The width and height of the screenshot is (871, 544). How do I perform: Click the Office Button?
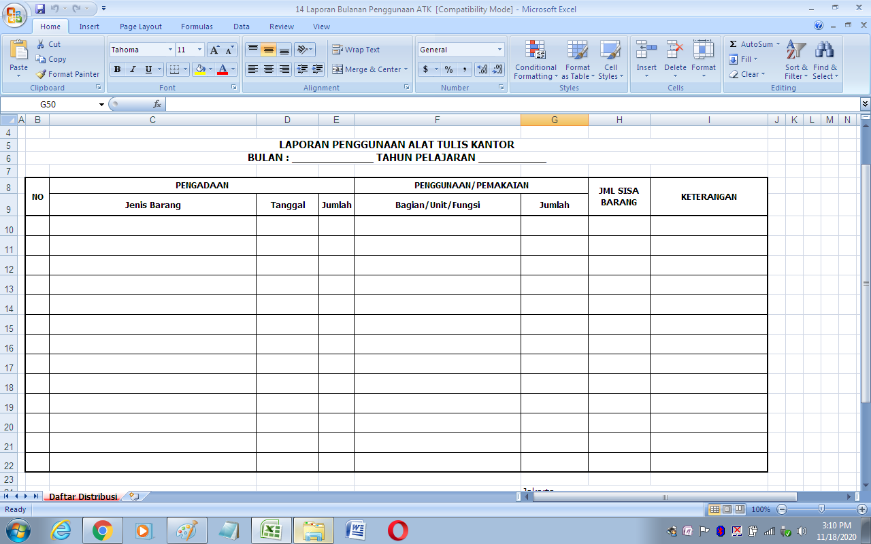pyautogui.click(x=14, y=14)
